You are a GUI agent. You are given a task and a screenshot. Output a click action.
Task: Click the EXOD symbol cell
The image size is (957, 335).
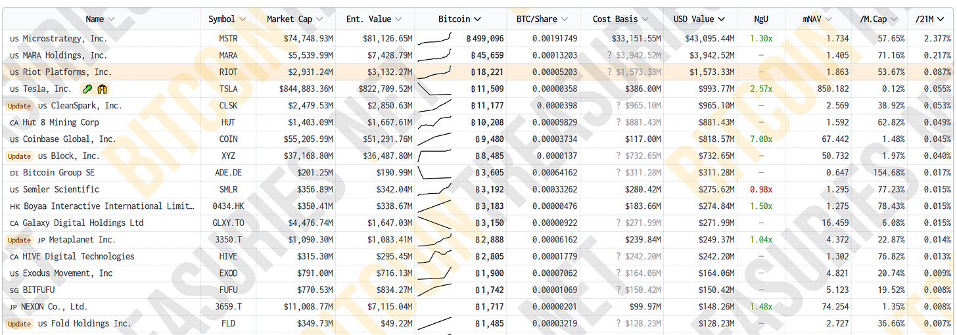pyautogui.click(x=229, y=273)
